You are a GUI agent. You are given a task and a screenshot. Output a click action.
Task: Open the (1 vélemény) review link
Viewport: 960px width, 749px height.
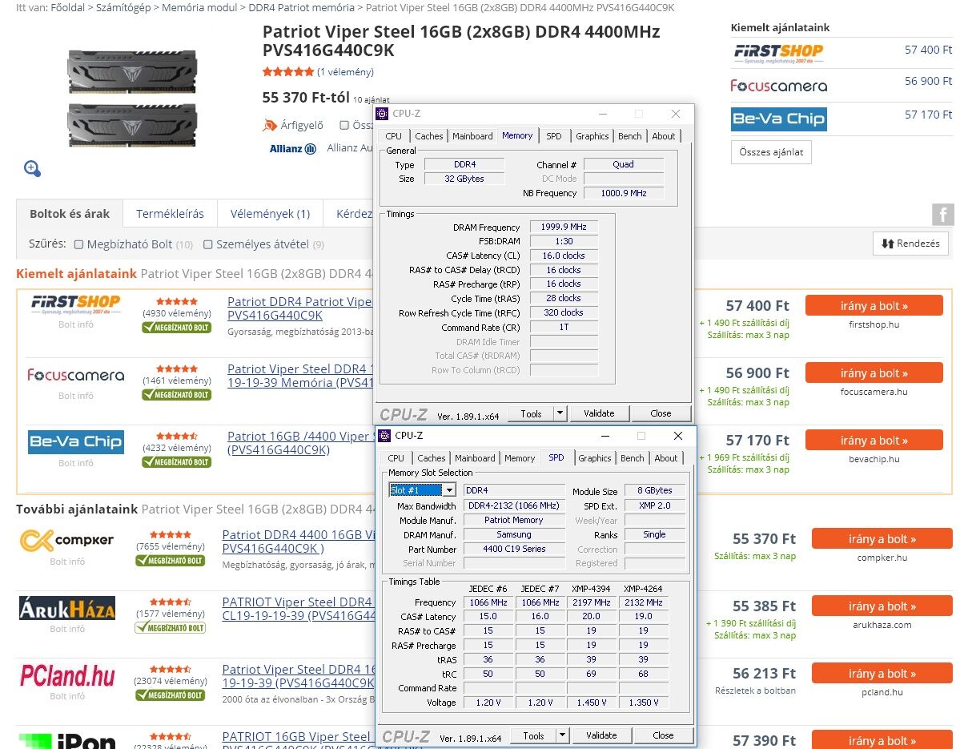[x=345, y=71]
